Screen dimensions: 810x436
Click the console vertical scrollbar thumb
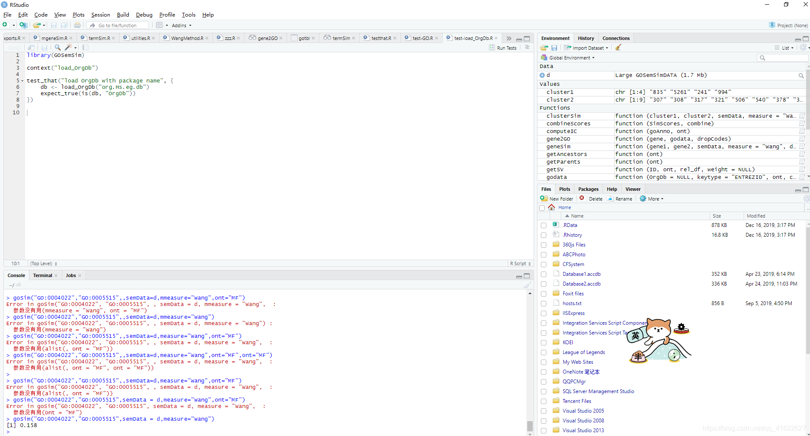(x=530, y=426)
